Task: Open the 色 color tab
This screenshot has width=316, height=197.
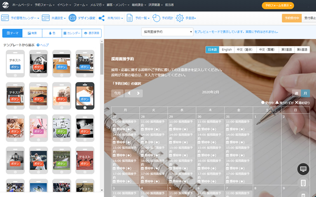Action: 52,33
